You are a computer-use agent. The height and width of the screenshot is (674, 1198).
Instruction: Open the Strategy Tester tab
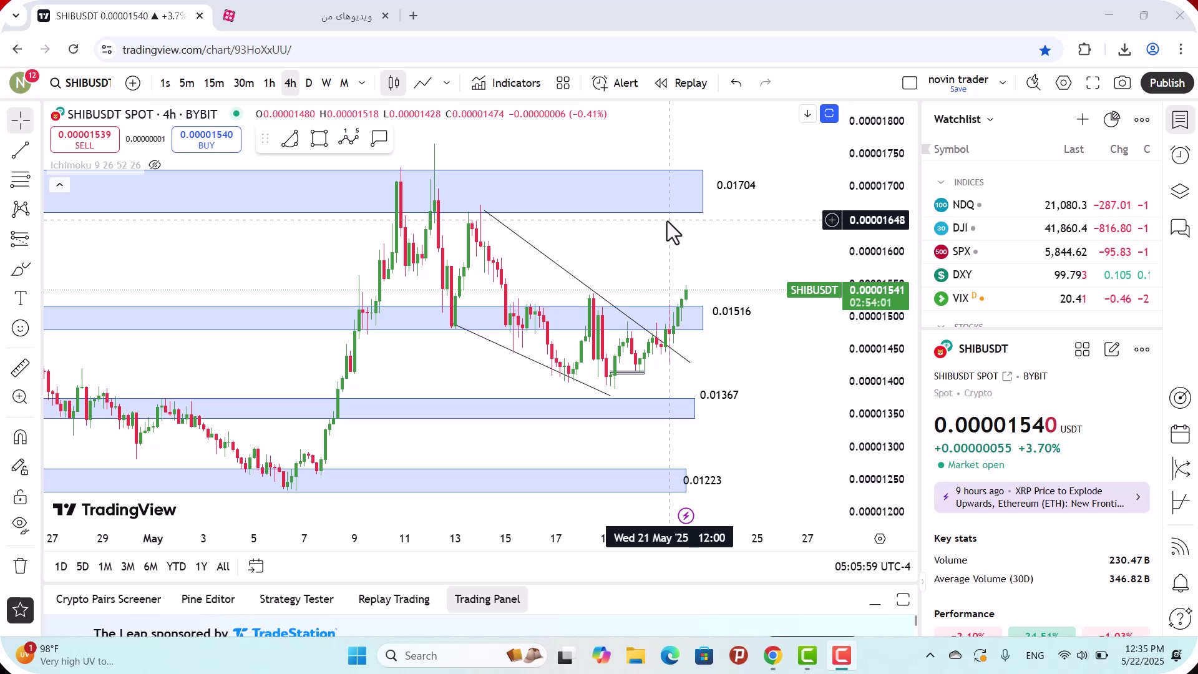(296, 599)
